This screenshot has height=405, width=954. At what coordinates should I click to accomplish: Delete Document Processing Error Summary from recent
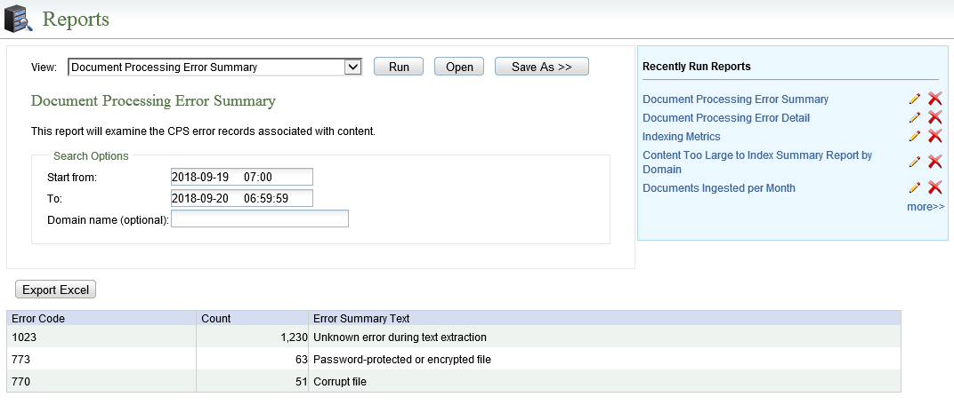(x=935, y=99)
